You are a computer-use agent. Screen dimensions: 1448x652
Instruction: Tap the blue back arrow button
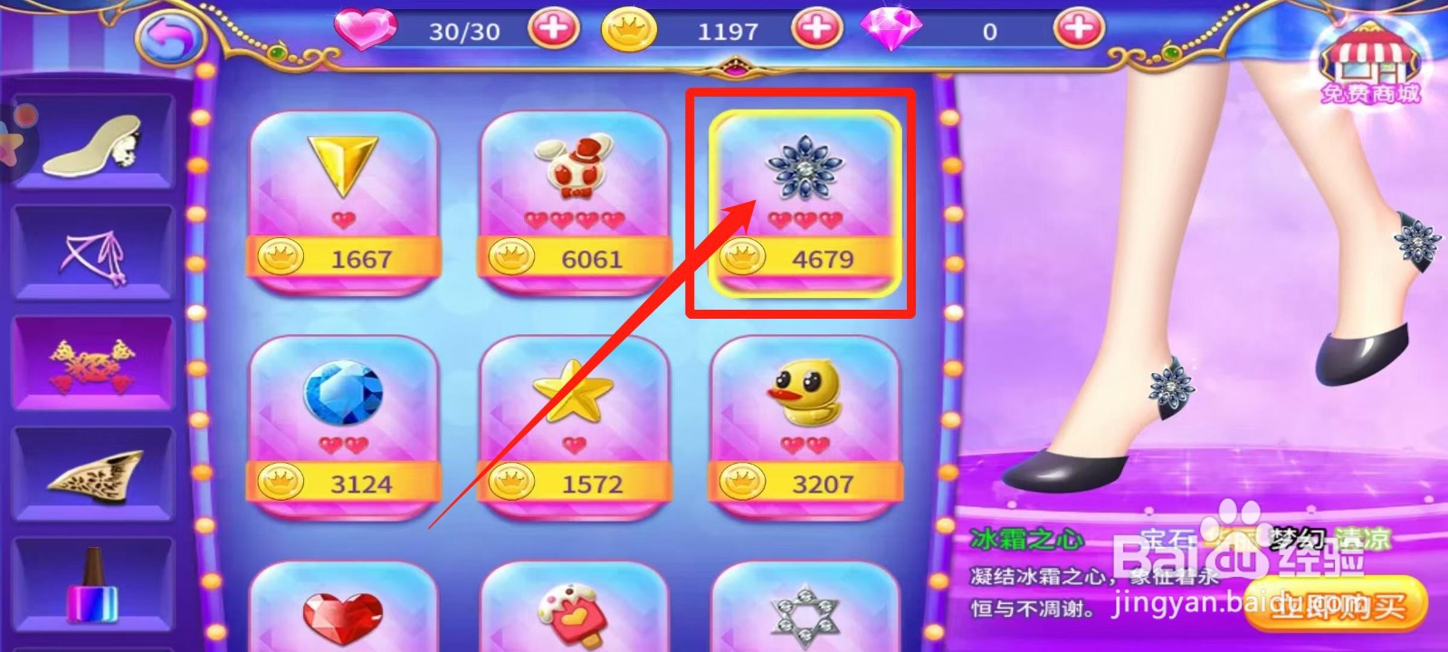(171, 38)
